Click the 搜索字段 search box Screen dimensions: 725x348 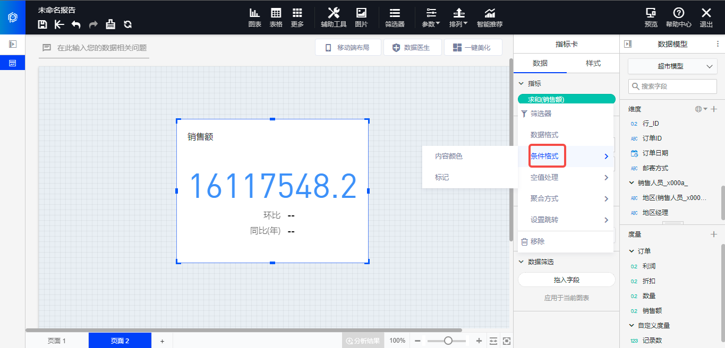(x=672, y=86)
